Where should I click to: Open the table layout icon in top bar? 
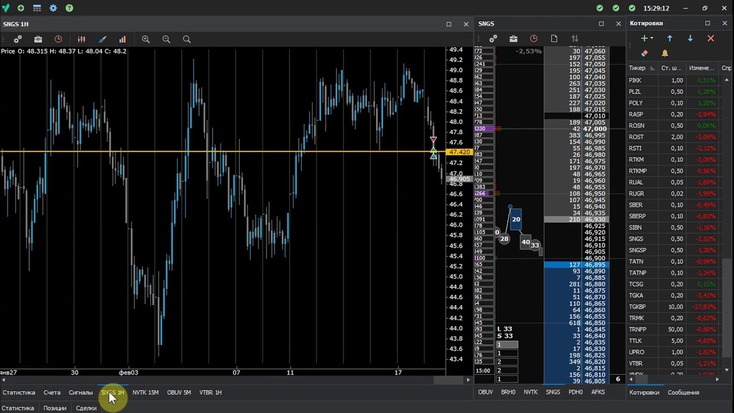tap(37, 8)
